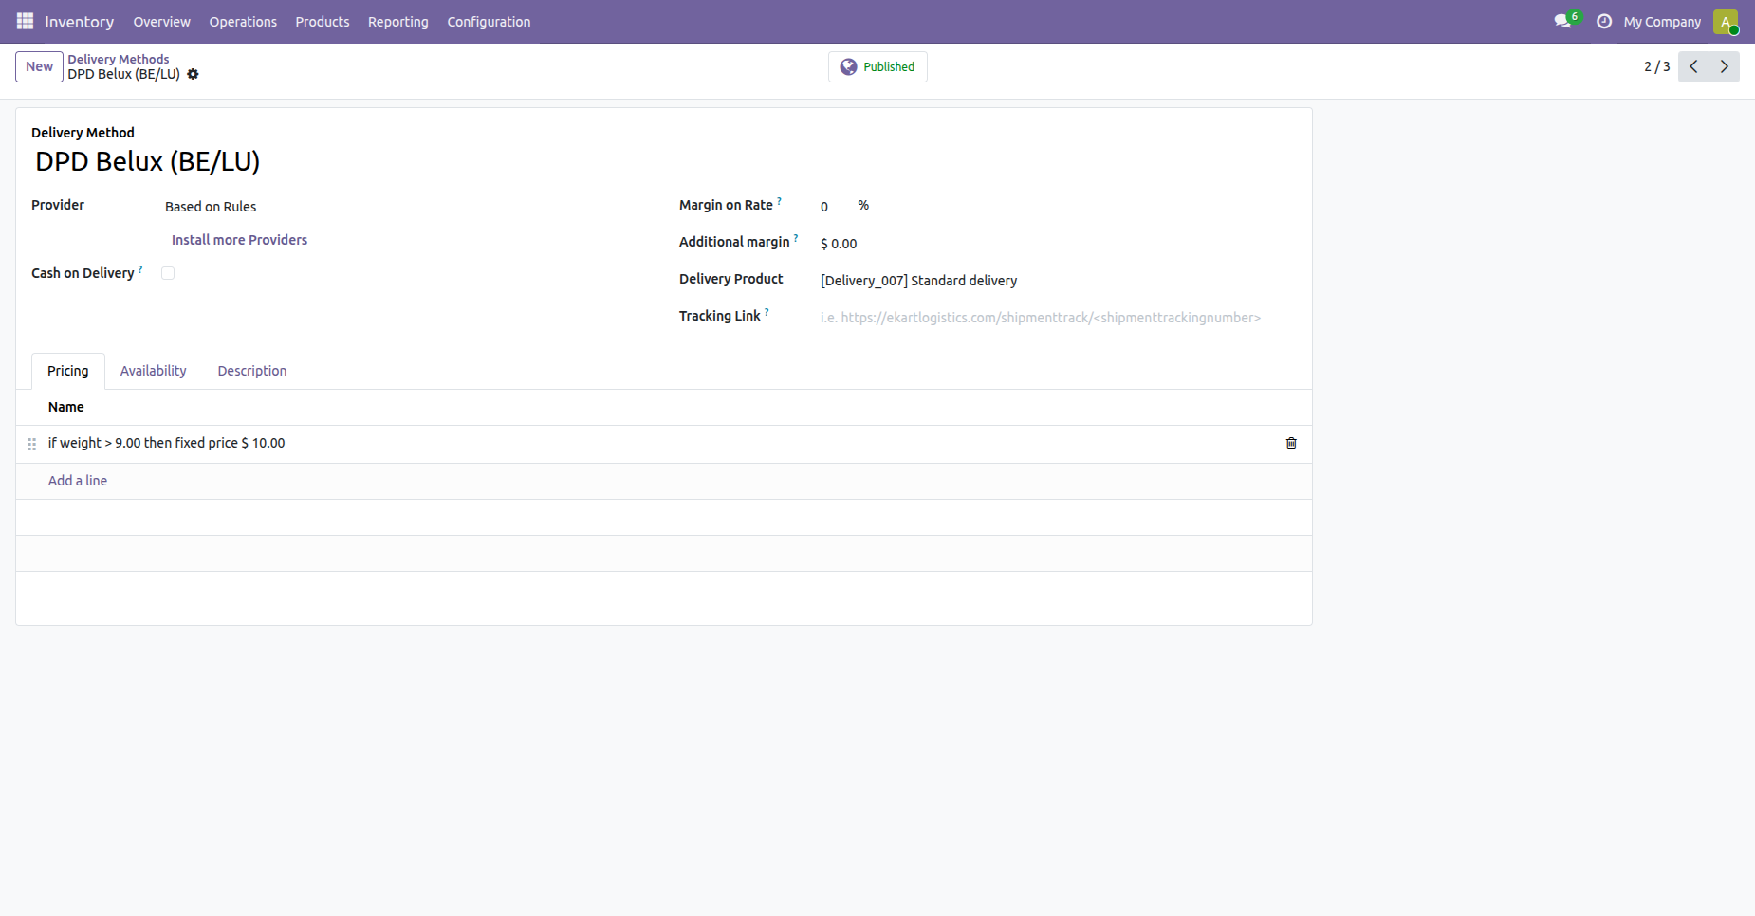Grab the drag handle of the pricing rule

click(31, 444)
